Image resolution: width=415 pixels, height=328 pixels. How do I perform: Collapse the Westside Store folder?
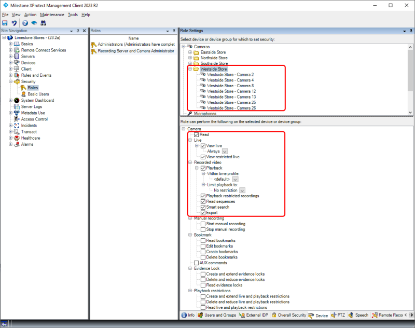point(190,69)
